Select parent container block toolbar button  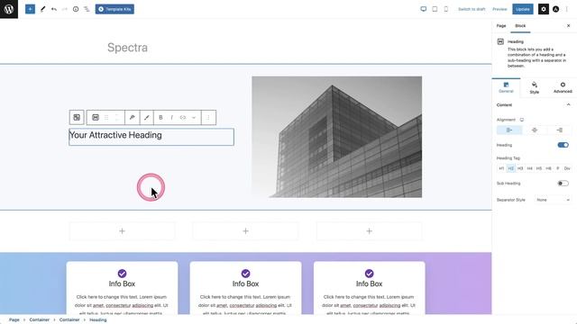[x=77, y=118]
